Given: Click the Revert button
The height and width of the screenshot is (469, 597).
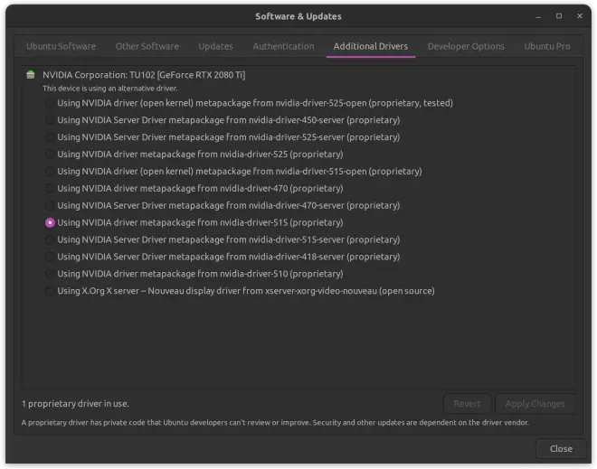Looking at the screenshot, I should [x=467, y=404].
